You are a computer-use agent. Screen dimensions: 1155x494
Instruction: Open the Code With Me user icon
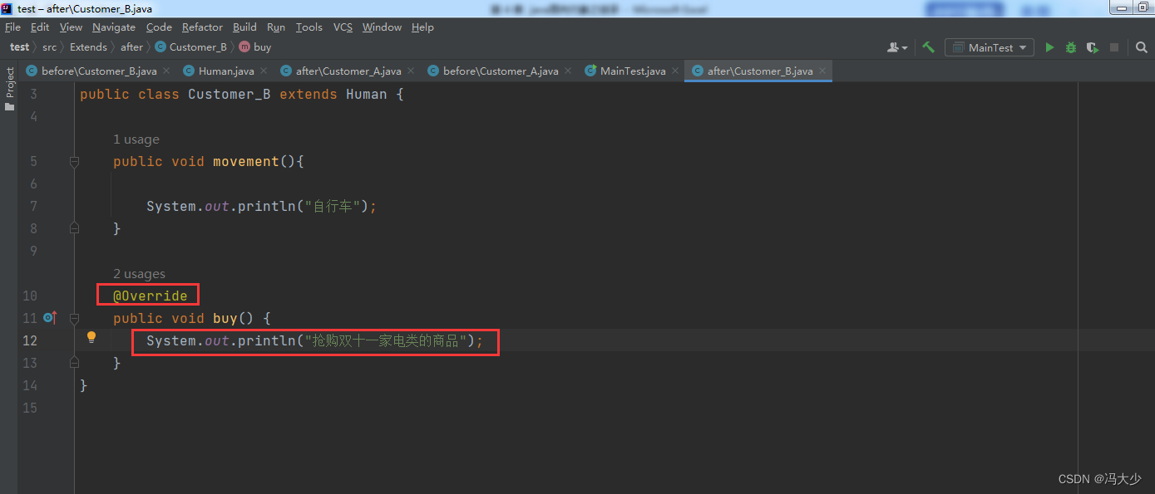pyautogui.click(x=897, y=47)
